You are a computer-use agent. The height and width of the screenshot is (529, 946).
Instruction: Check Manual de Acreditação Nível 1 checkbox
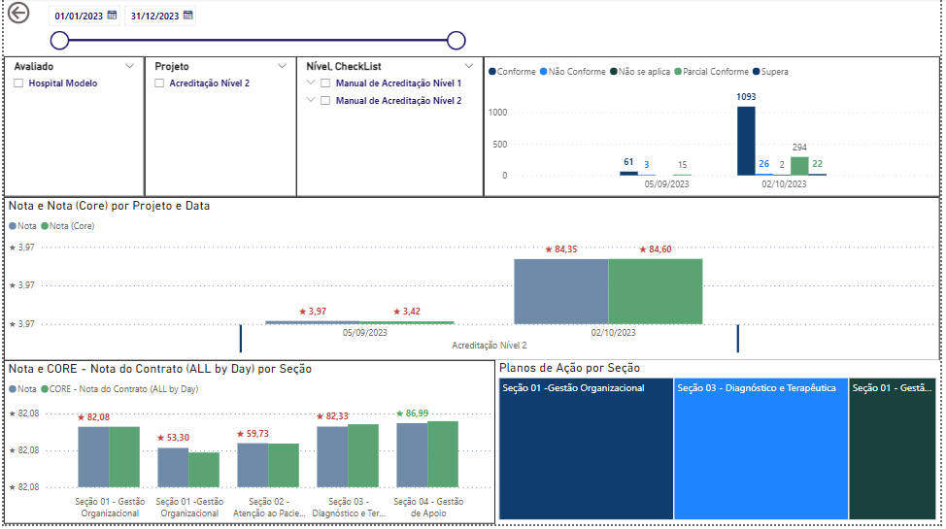[x=325, y=84]
